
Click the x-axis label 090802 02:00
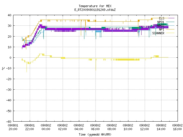click(x=62, y=127)
